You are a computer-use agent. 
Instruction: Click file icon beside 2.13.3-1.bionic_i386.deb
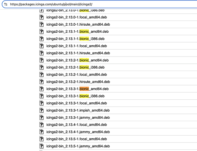(x=42, y=96)
